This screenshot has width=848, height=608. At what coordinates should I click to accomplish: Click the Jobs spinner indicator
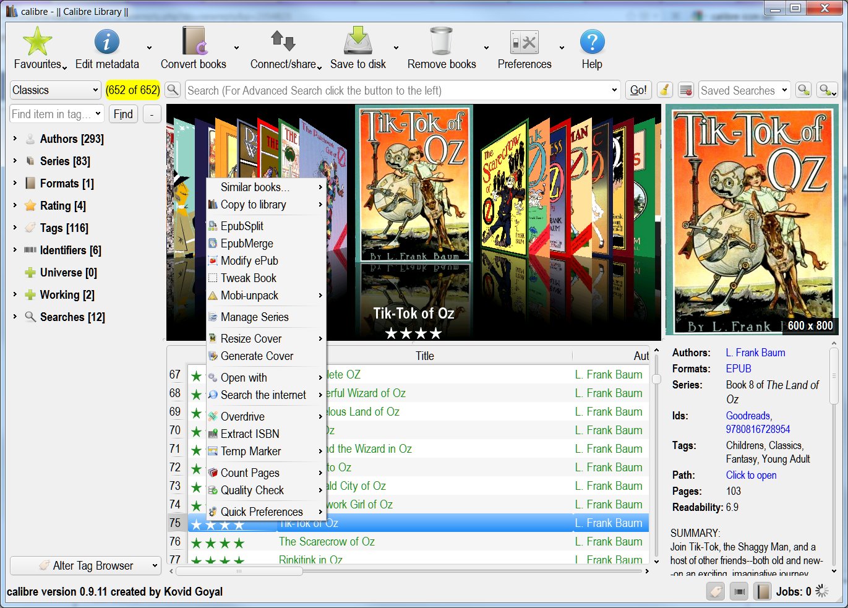click(x=822, y=592)
